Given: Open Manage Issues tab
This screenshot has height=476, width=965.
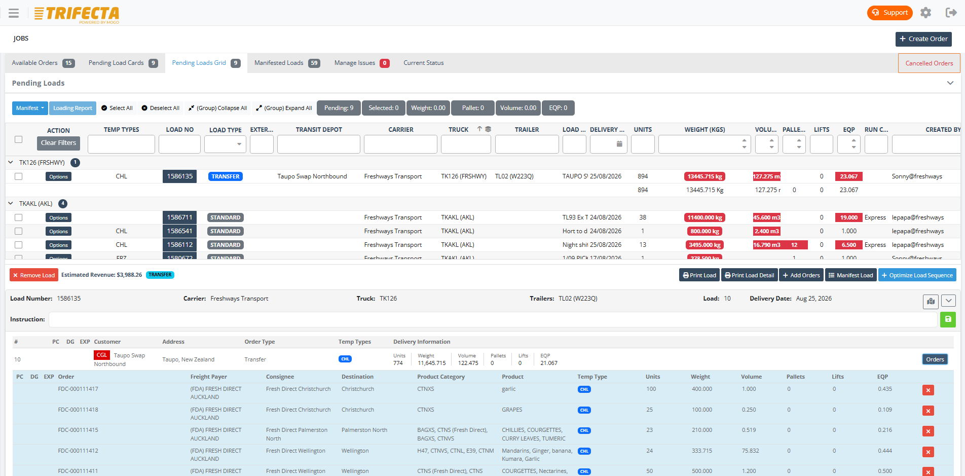Looking at the screenshot, I should point(362,63).
